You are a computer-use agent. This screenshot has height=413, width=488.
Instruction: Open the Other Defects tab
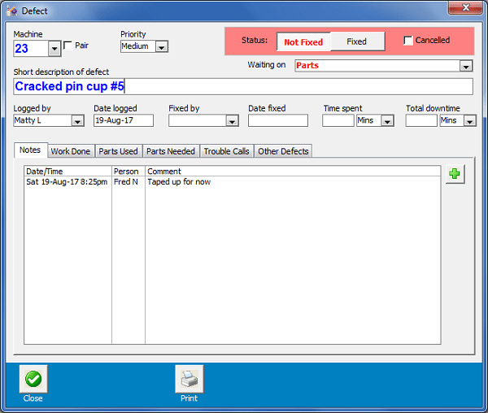(283, 151)
